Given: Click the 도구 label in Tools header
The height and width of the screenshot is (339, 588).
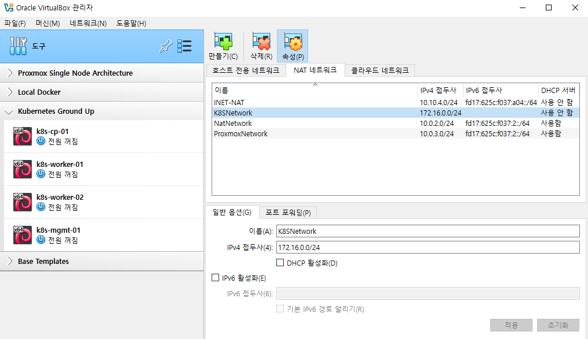Looking at the screenshot, I should coord(39,46).
